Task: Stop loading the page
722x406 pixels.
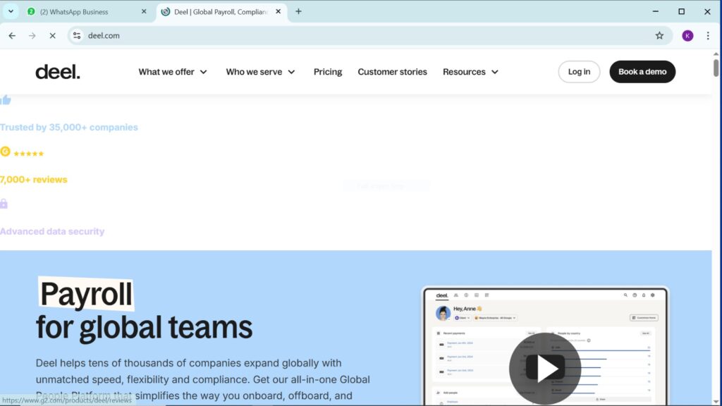Action: click(52, 35)
